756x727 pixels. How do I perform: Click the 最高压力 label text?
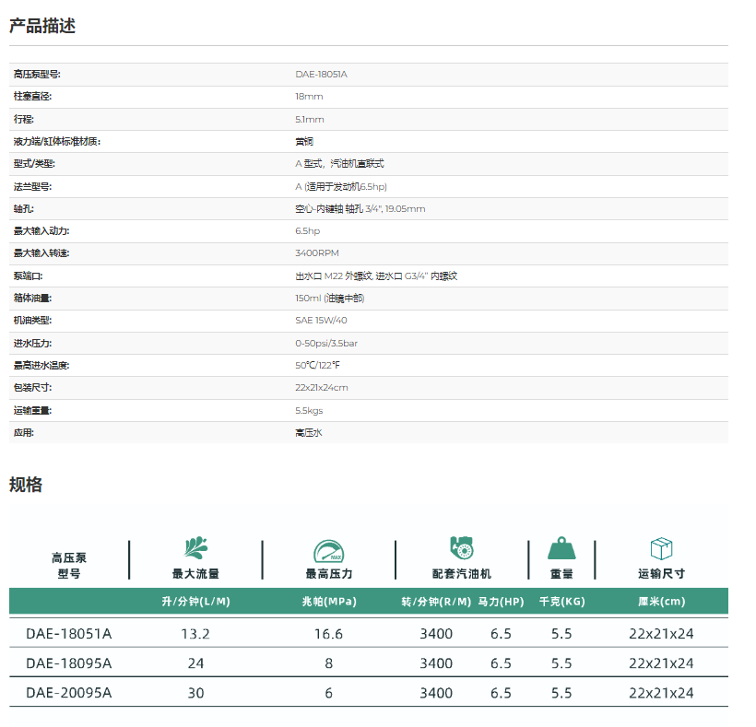tap(329, 573)
